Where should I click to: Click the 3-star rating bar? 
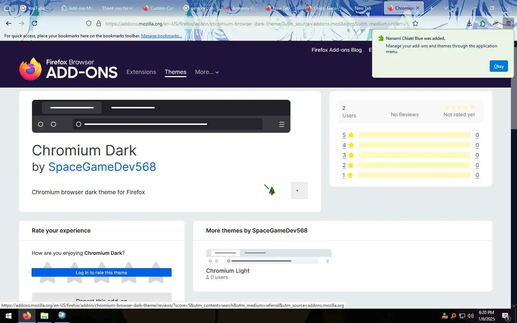(x=414, y=155)
